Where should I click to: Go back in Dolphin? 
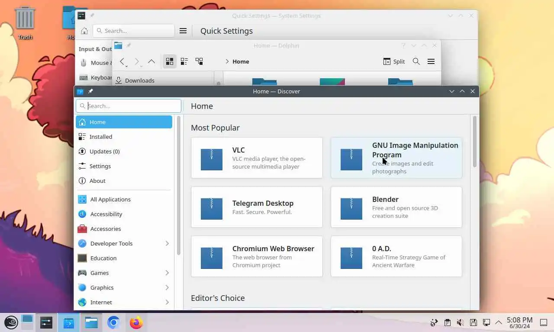(123, 62)
